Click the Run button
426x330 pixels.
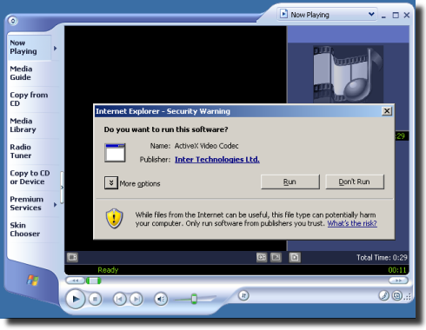click(290, 181)
